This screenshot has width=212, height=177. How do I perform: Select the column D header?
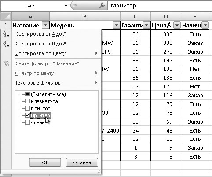pyautogui.click(x=166, y=16)
